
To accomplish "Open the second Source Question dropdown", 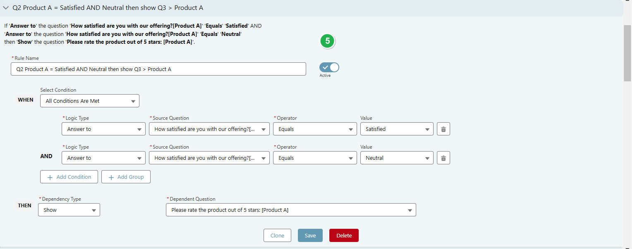I will coord(209,157).
